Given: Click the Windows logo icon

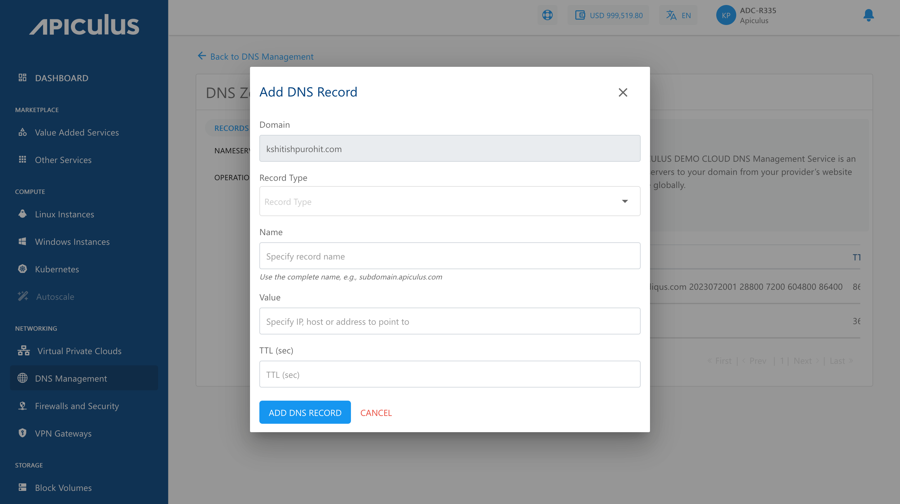Looking at the screenshot, I should point(22,241).
